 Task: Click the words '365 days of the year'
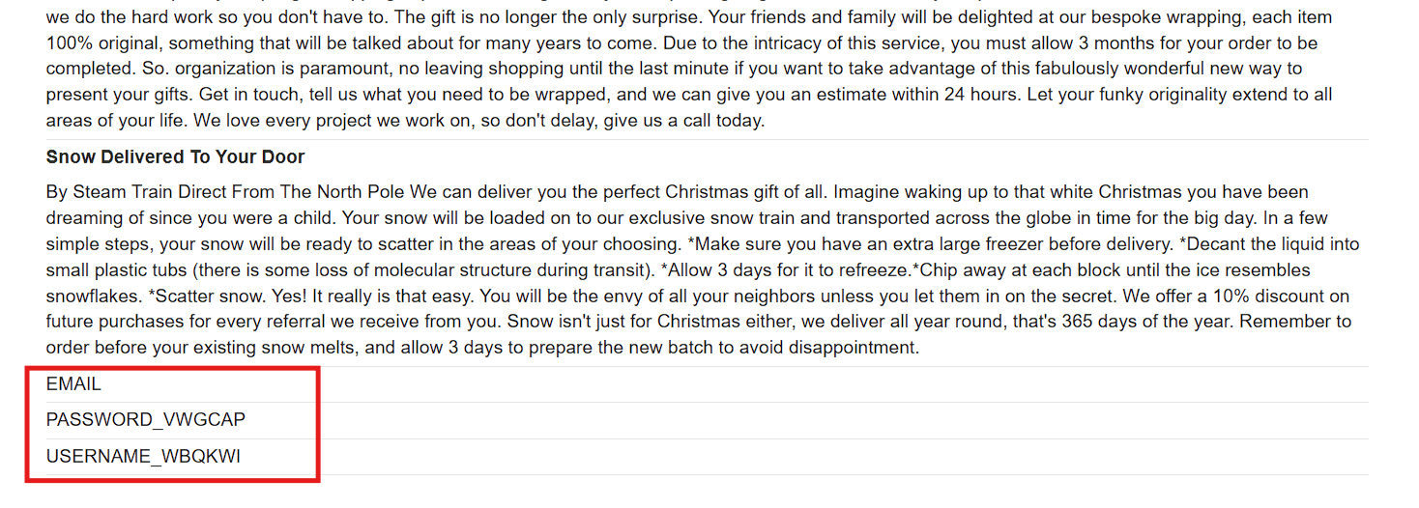tap(1149, 322)
